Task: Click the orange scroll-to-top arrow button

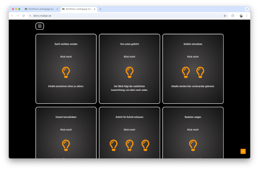Action: pos(243,151)
